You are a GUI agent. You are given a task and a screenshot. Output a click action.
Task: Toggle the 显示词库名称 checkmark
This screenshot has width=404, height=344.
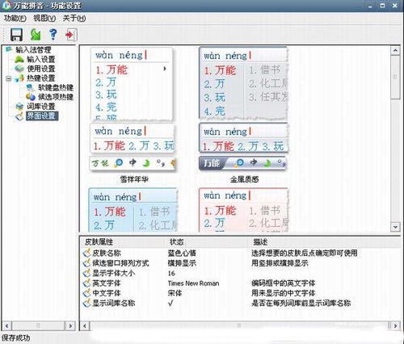coord(170,303)
